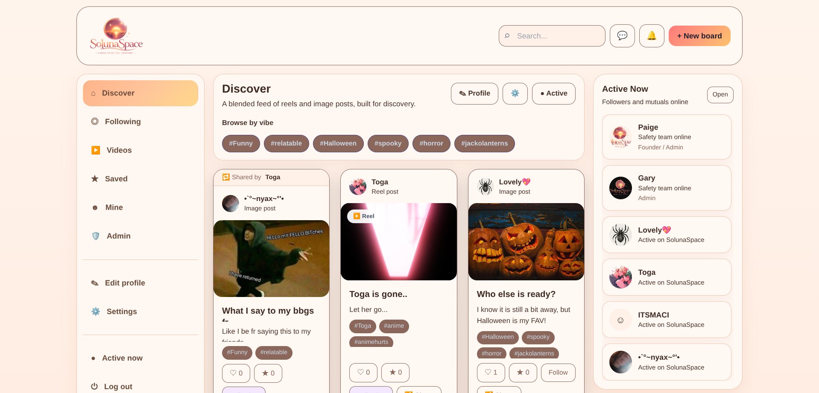Star the 'Who else is ready?' post
The image size is (819, 393).
tap(523, 372)
